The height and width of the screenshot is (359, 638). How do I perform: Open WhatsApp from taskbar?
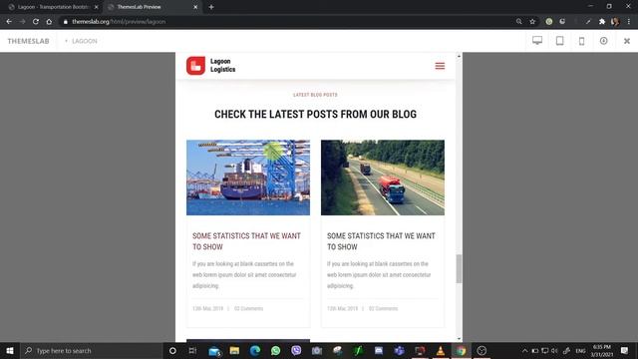(x=275, y=350)
